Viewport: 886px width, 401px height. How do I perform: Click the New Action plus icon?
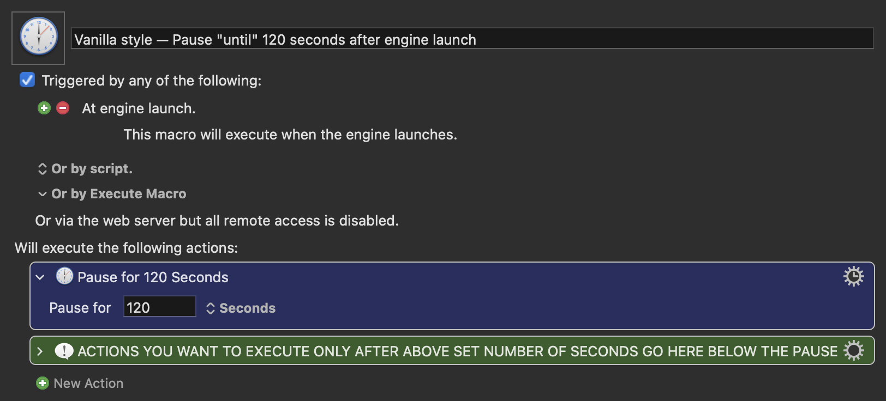(42, 383)
